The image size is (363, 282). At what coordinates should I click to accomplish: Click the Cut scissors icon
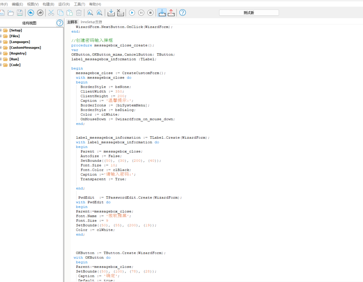point(51,13)
